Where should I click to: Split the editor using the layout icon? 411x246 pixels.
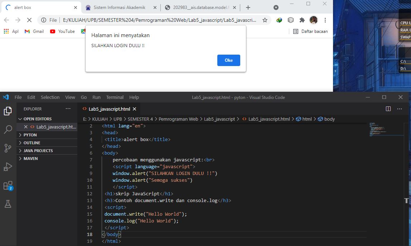(388, 109)
